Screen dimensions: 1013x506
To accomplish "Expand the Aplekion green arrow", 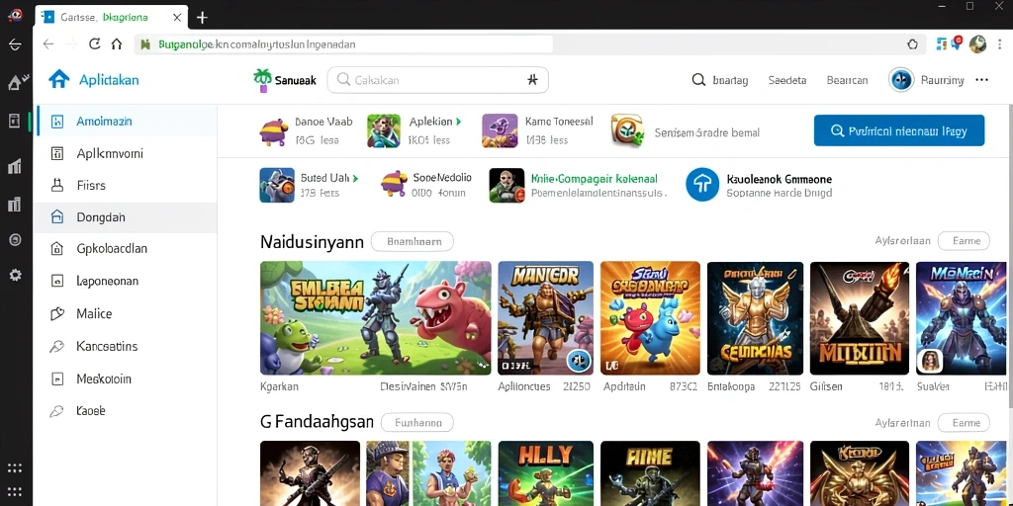I will tap(459, 122).
